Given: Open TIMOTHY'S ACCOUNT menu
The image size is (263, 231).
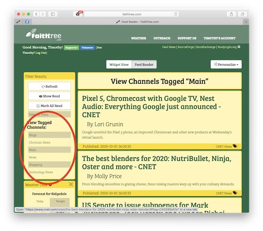Looking at the screenshot, I should (220, 38).
